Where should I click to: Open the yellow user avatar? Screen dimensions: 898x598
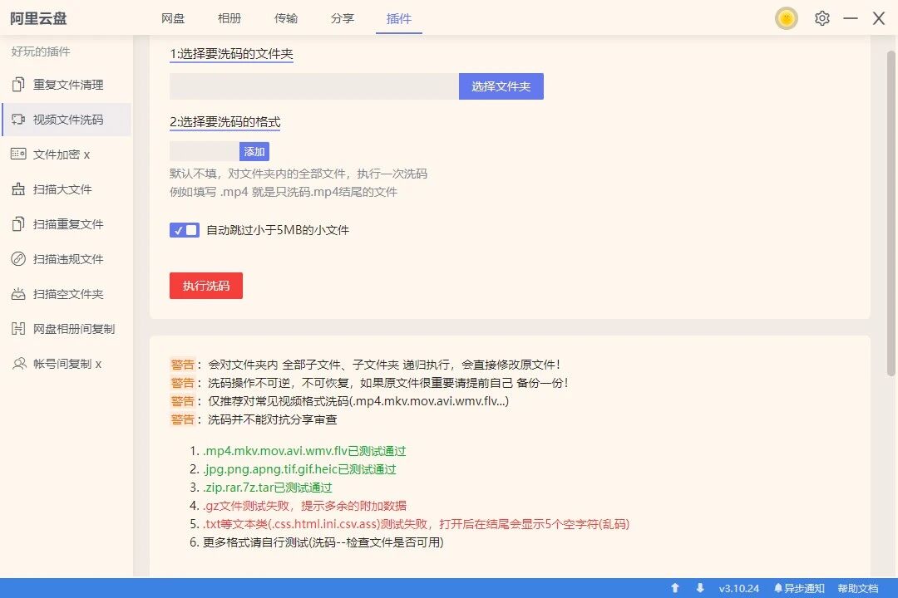click(787, 18)
